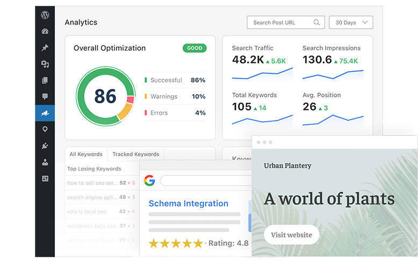This screenshot has height=269, width=418.
Task: Click the five-star rating in search result
Action: click(176, 243)
